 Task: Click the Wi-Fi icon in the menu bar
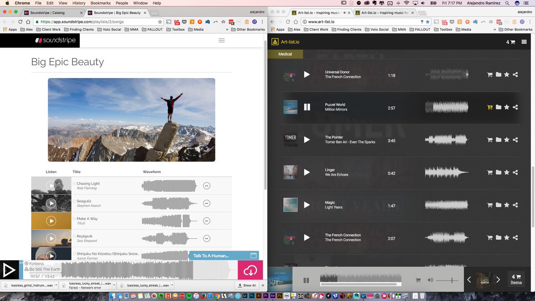pyautogui.click(x=406, y=3)
